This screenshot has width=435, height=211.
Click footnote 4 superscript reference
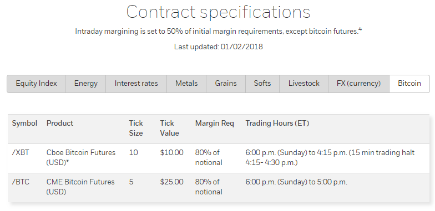[360, 30]
